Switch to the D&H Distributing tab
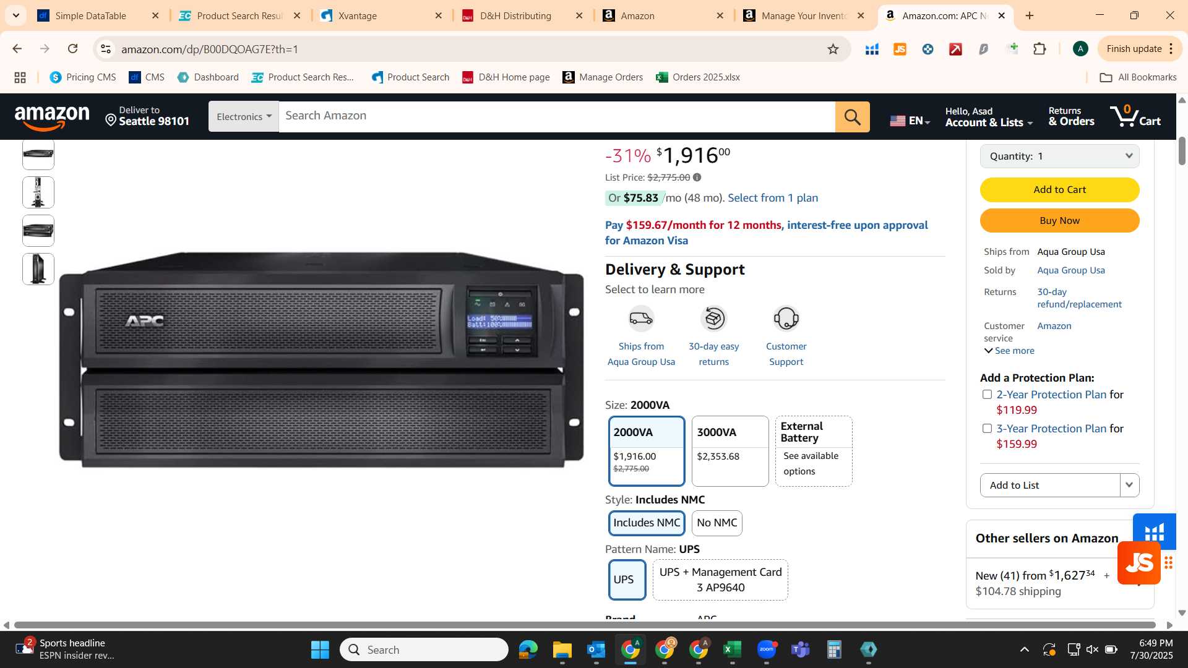The image size is (1188, 668). [x=523, y=15]
